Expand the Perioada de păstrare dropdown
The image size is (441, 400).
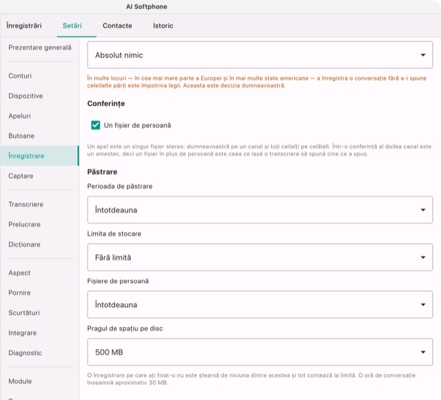coord(260,210)
